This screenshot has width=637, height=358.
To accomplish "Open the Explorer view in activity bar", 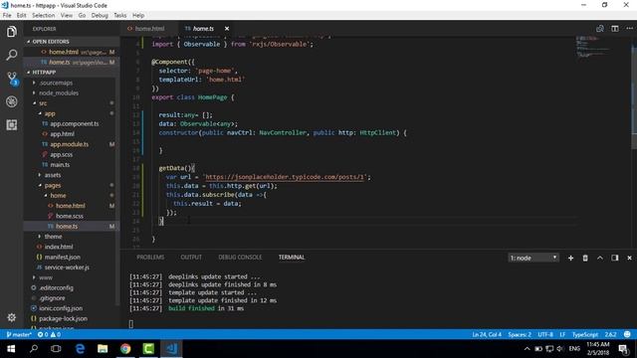I will (11, 32).
